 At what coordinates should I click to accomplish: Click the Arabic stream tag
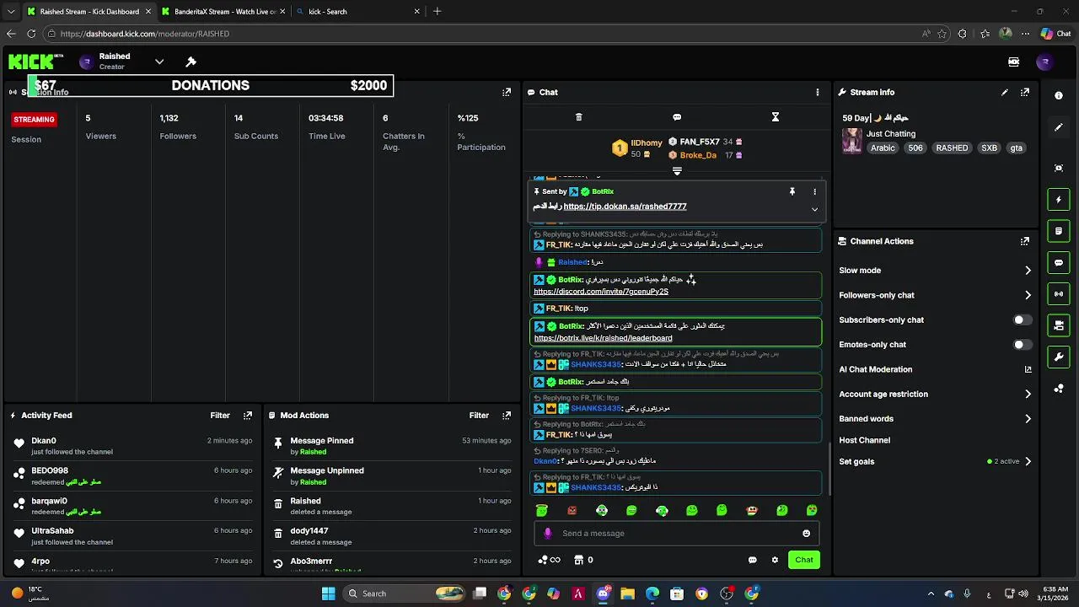click(883, 148)
